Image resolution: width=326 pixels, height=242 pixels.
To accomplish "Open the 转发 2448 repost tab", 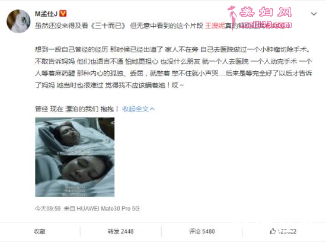I will 120,231.
